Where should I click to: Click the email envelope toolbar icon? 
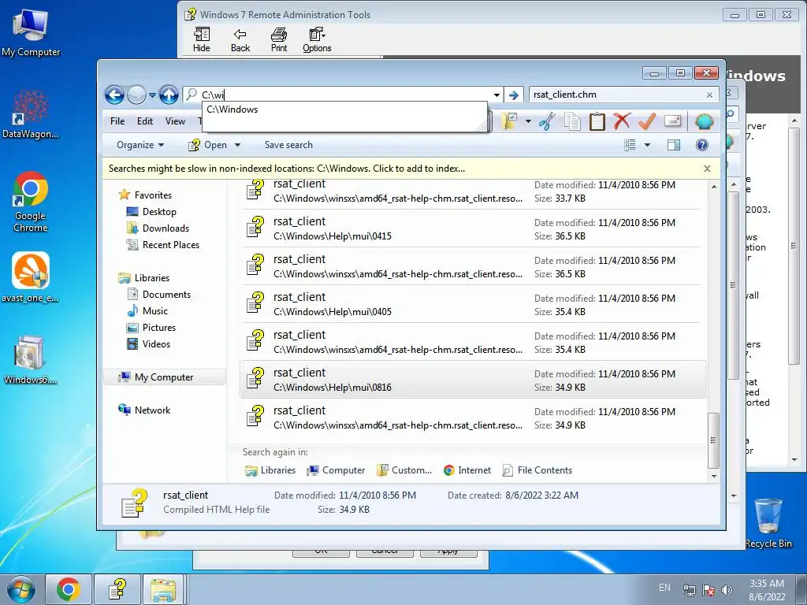(673, 121)
